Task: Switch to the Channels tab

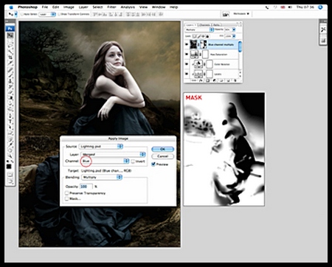Action: (204, 25)
